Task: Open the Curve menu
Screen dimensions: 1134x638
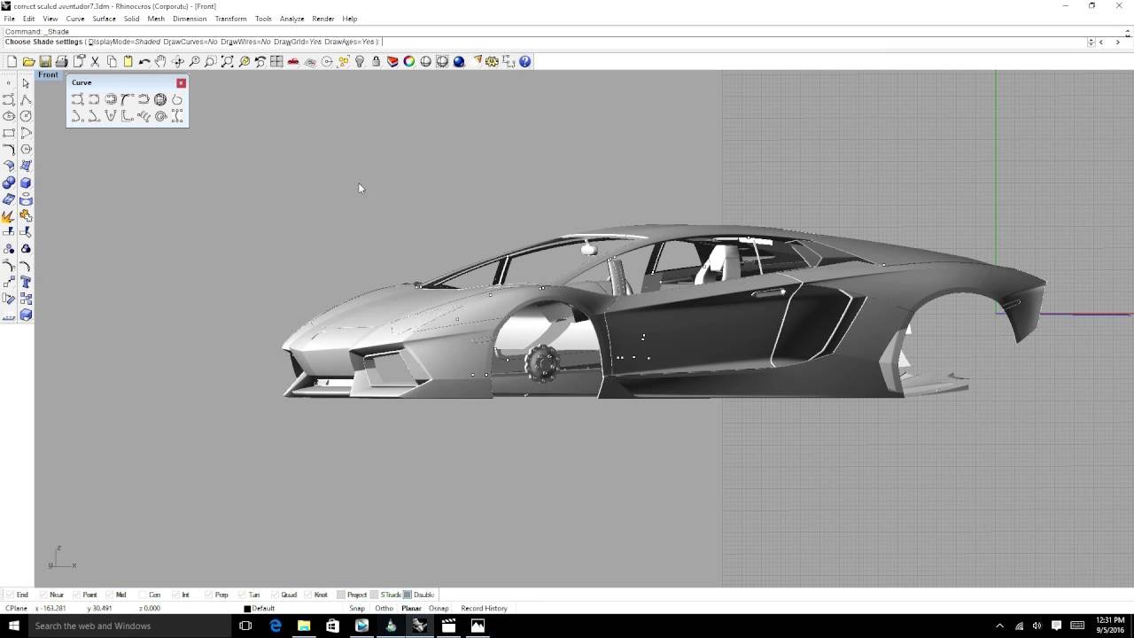Action: coord(75,19)
